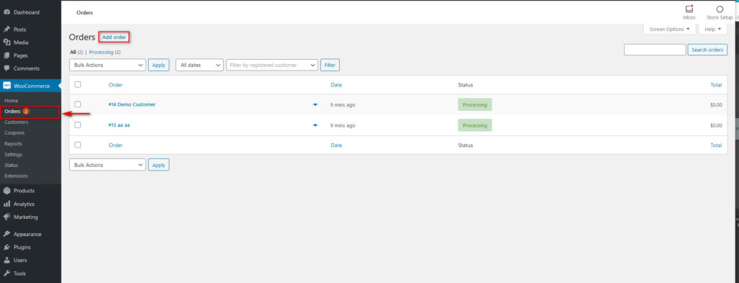Click preview eye icon for order #14
The width and height of the screenshot is (739, 283).
click(315, 105)
